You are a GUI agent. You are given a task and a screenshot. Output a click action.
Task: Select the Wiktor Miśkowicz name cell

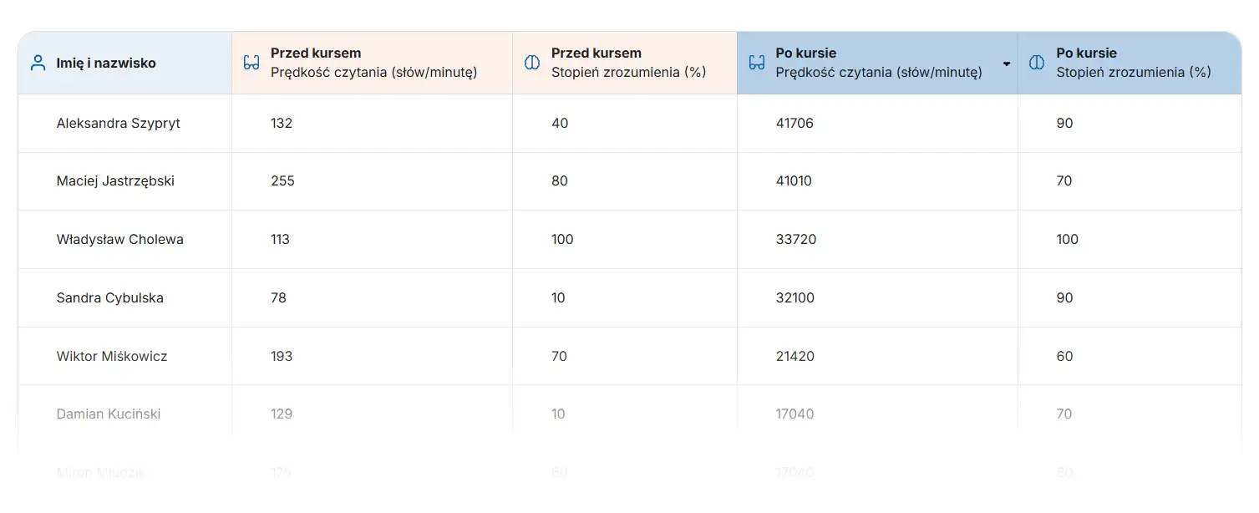[x=112, y=356]
